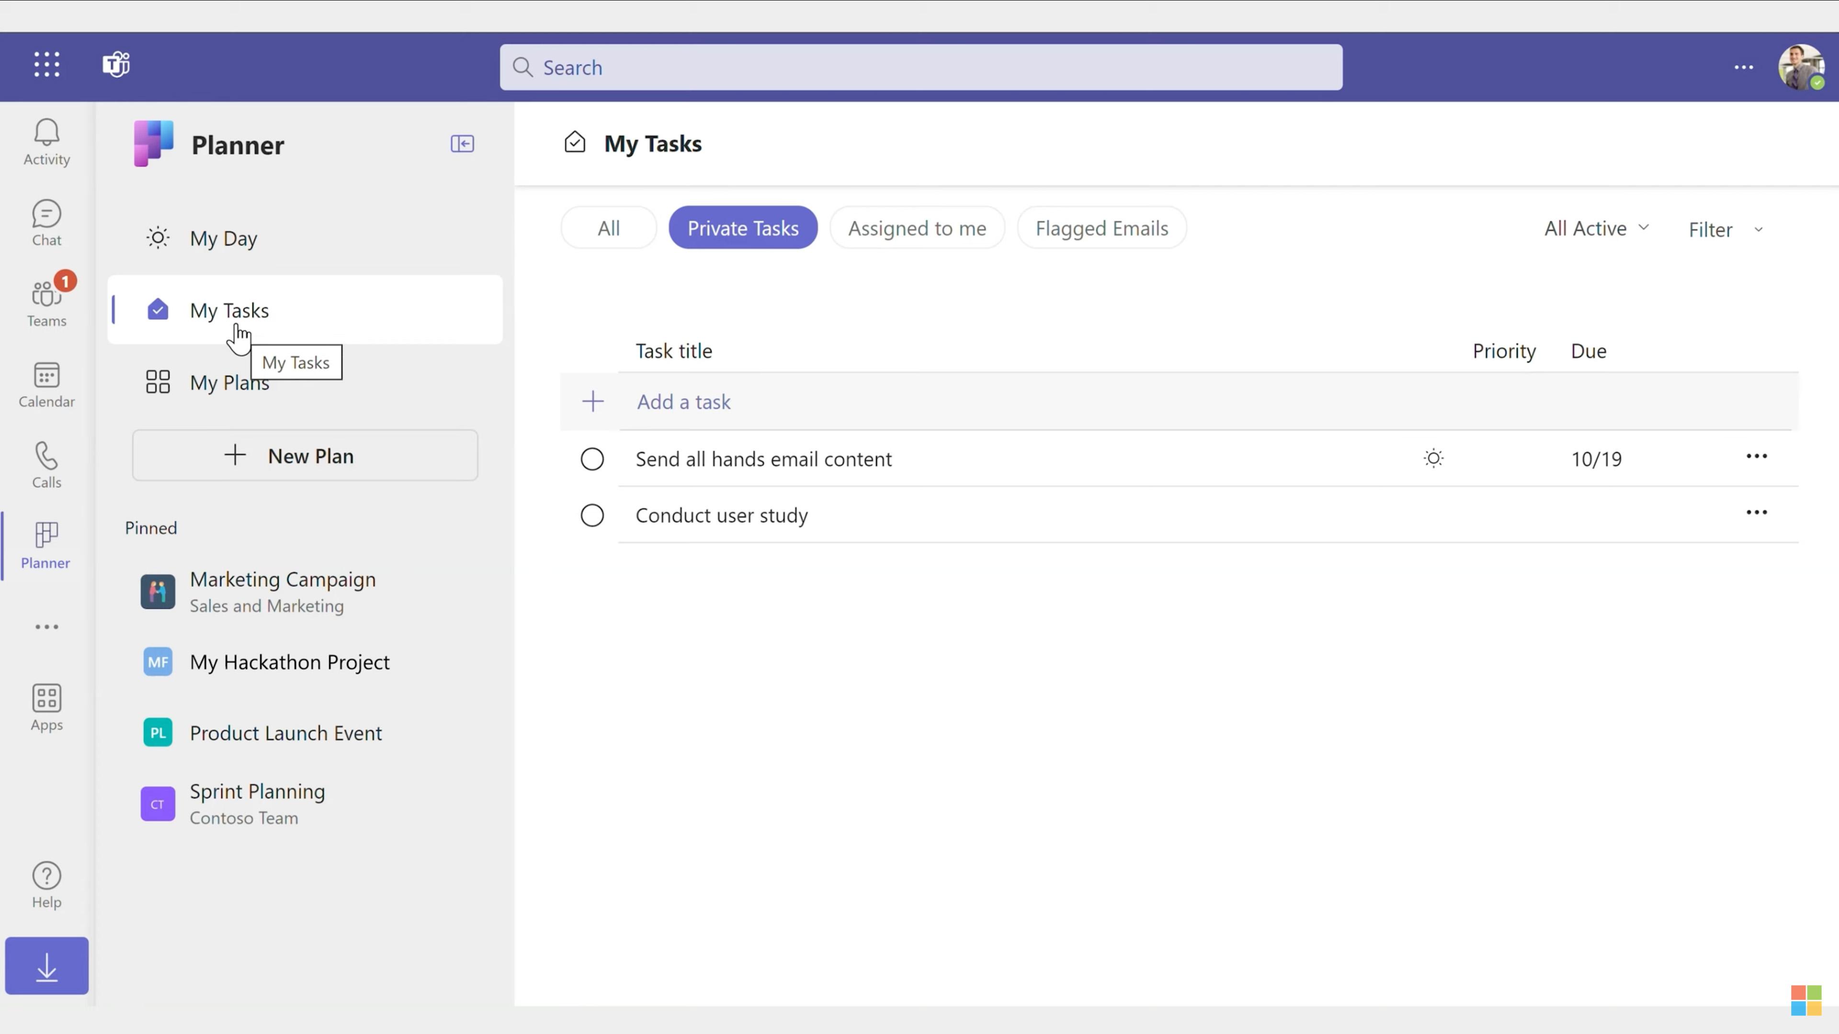Mark 'Conduct user study' complete

coord(592,515)
